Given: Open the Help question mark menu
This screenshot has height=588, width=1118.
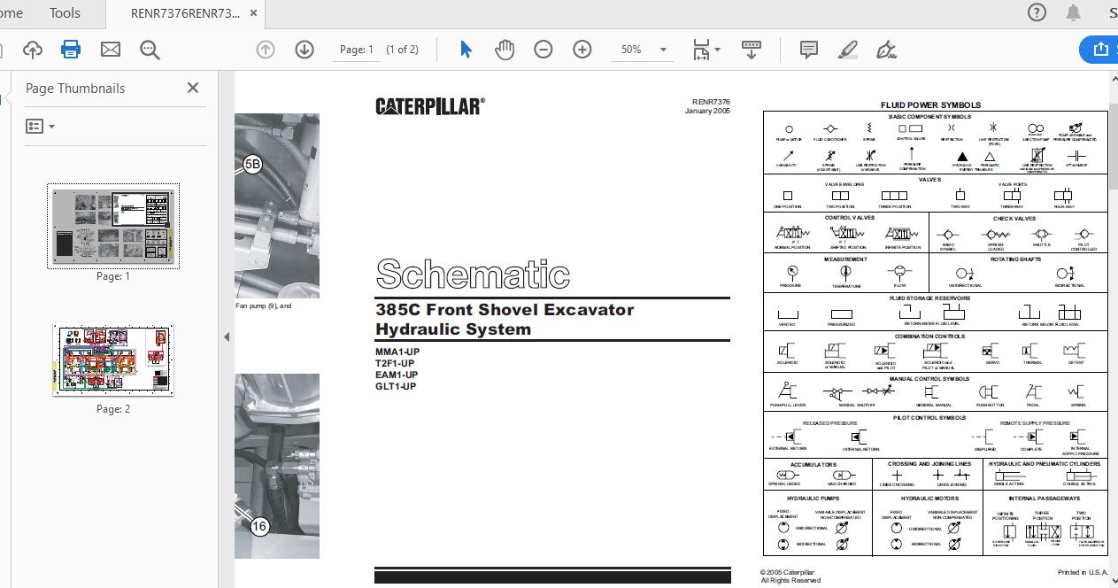Looking at the screenshot, I should click(x=1037, y=12).
